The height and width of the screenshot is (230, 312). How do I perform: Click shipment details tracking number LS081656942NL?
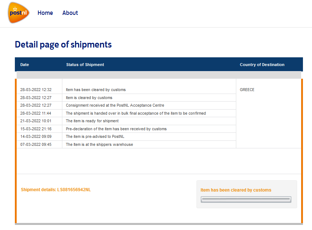74,190
